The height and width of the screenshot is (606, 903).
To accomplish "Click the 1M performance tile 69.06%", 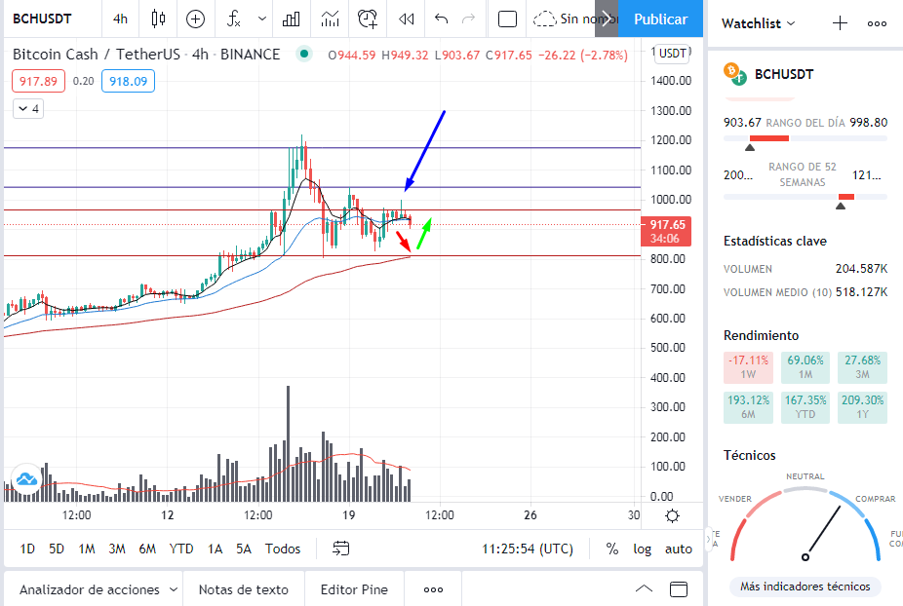I will coord(805,367).
